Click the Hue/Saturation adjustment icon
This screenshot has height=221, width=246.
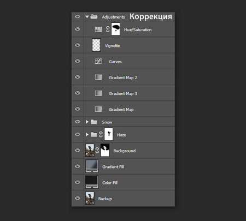coord(98,29)
